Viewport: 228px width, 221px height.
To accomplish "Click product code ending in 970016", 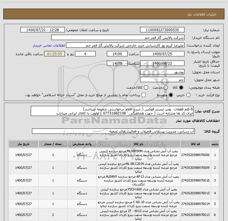I will pyautogui.click(x=195, y=180).
